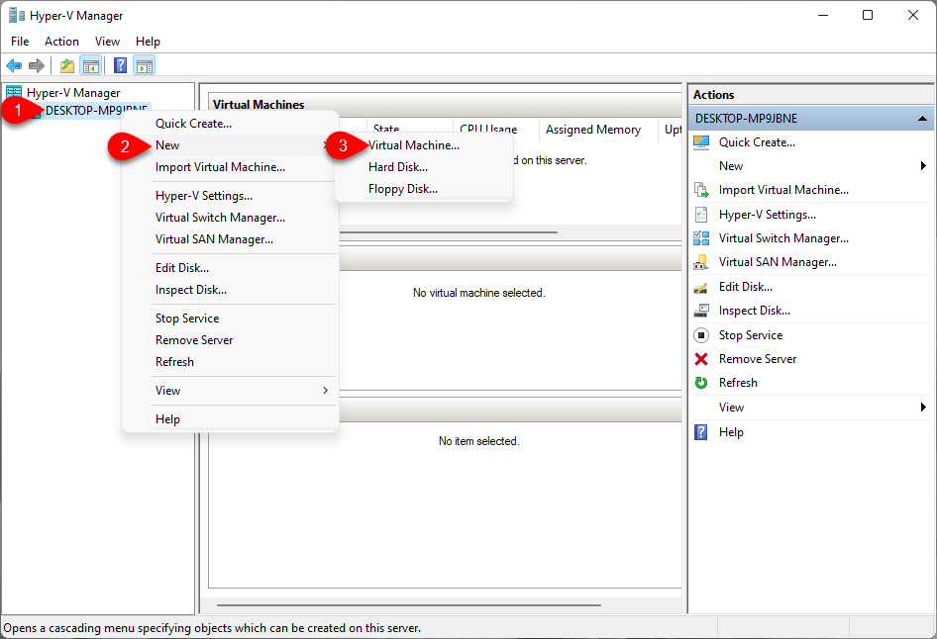The width and height of the screenshot is (937, 639).
Task: Choose Hard Disk in the New submenu
Action: pyautogui.click(x=424, y=167)
